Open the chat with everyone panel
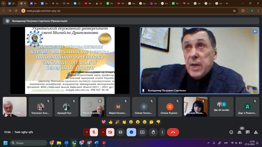 point(248,132)
